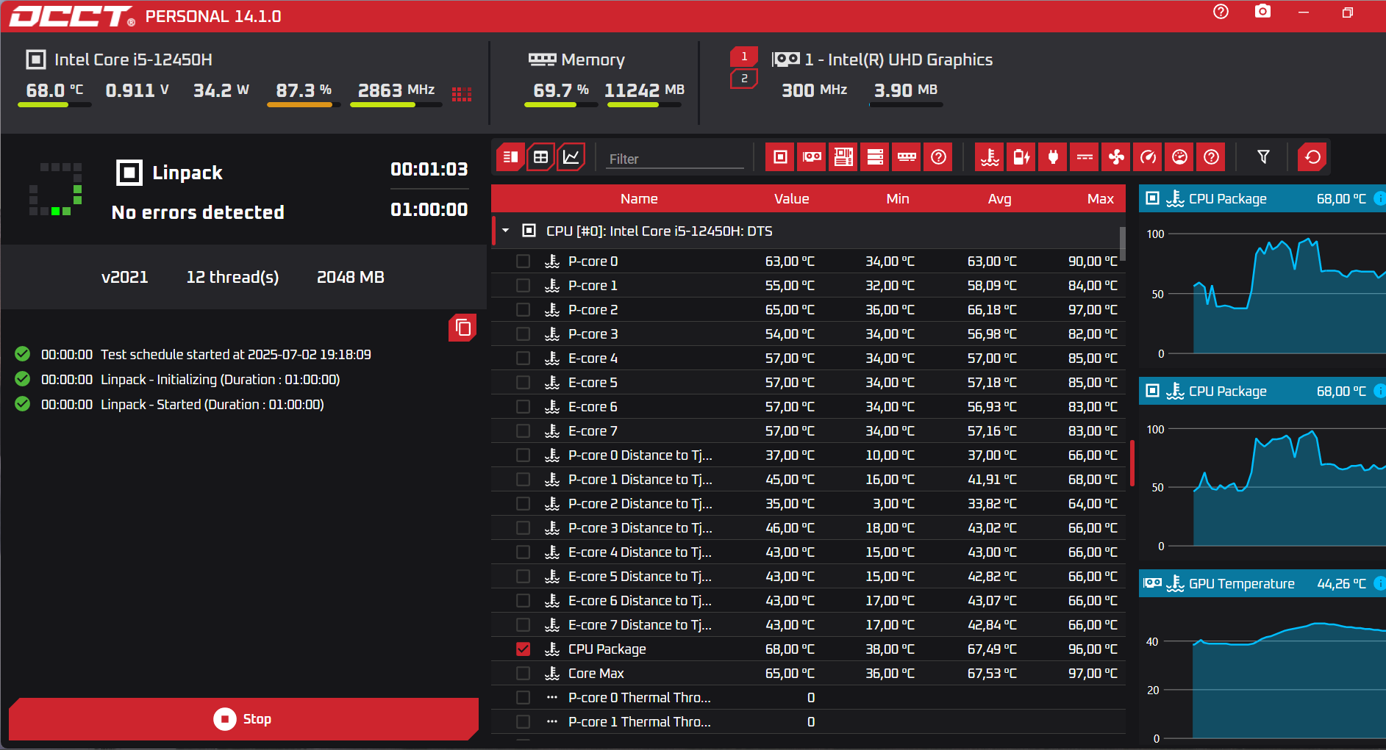Click the Intel Core i5-12450H header label
1386x750 pixels.
click(x=133, y=60)
